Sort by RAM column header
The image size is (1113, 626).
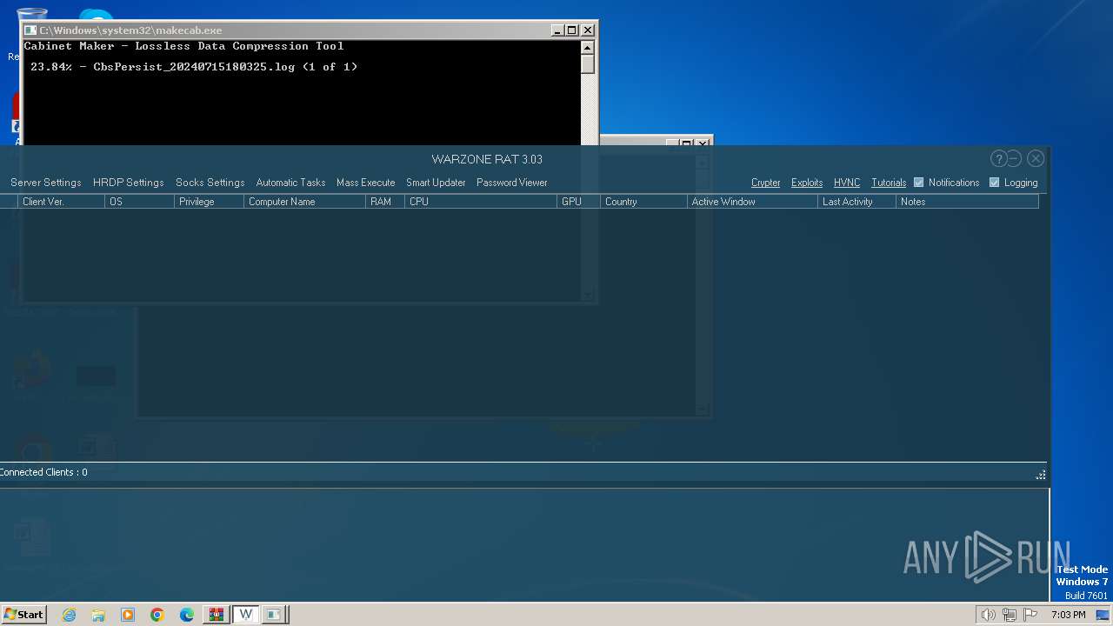(385, 202)
